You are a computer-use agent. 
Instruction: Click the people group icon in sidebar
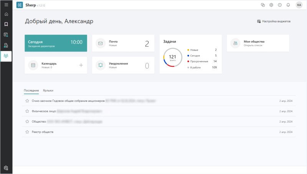click(x=6, y=56)
